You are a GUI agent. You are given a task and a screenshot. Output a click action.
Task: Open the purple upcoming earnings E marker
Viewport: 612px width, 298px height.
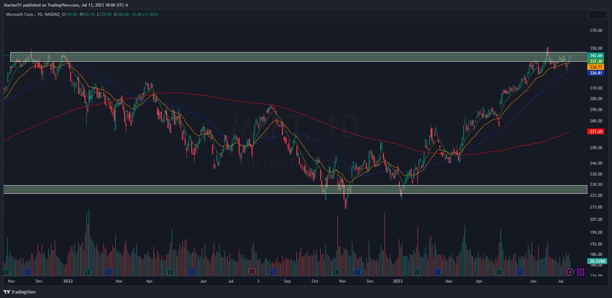click(580, 272)
